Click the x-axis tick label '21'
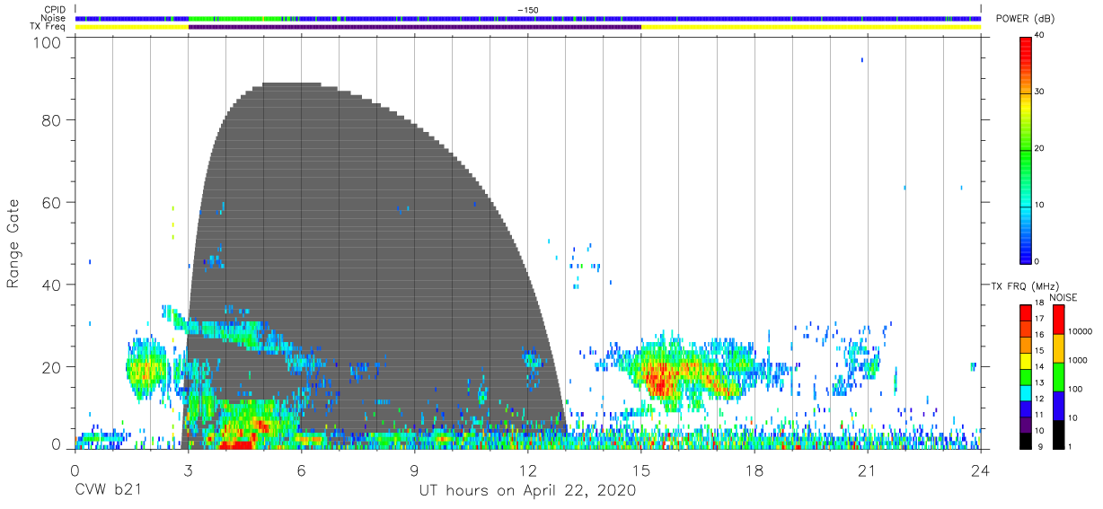 pyautogui.click(x=868, y=470)
